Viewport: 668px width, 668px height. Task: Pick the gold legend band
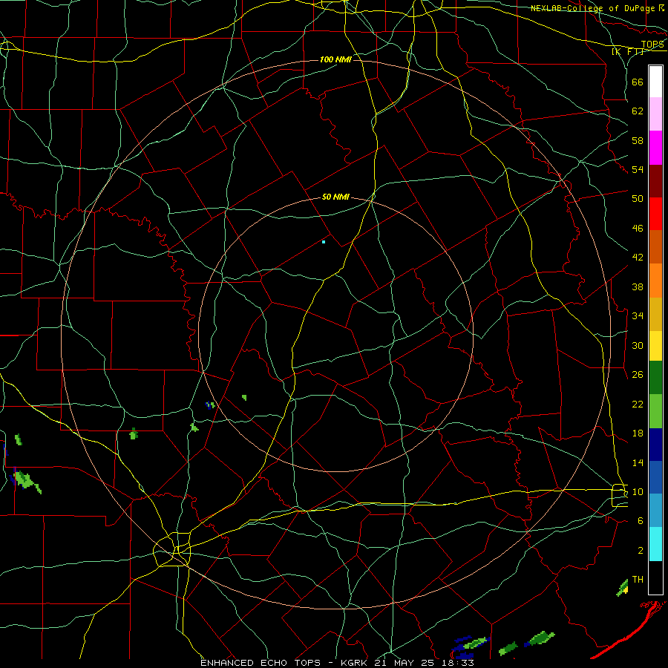tap(655, 314)
